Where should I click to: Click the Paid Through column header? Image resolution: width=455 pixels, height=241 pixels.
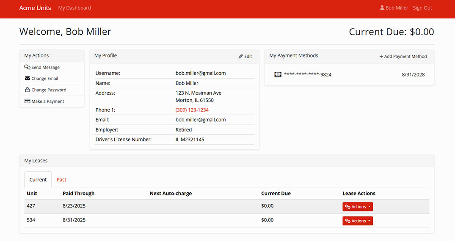(79, 194)
